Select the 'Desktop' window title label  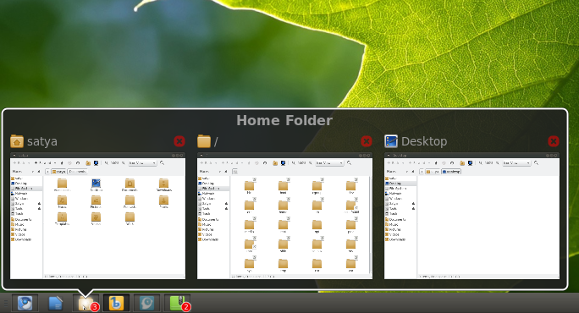[x=424, y=142]
